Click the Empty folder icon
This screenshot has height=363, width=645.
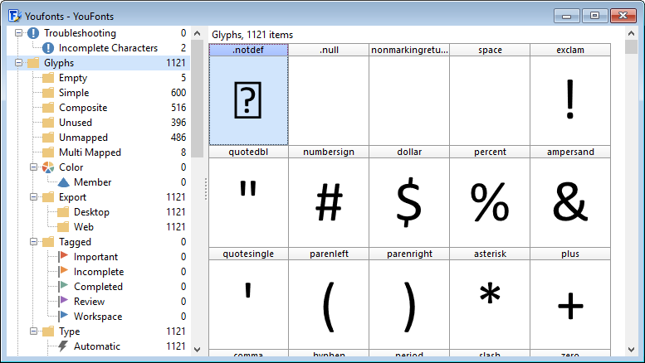[x=48, y=78]
